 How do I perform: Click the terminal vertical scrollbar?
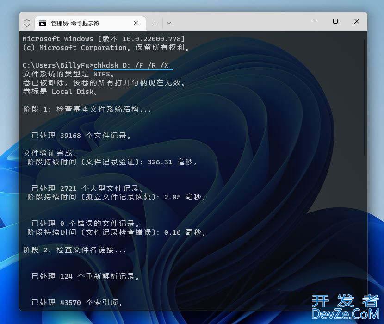[x=365, y=98]
